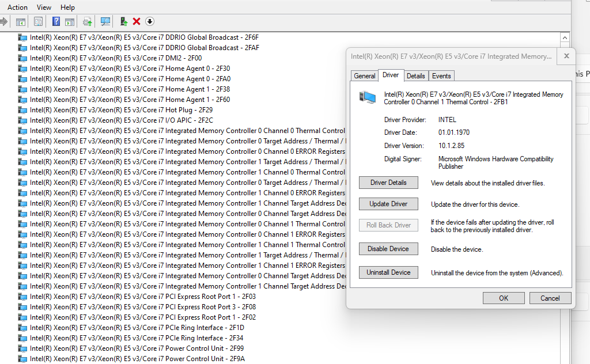The height and width of the screenshot is (364, 590).
Task: Click device icon beside Hot Plug - 2F29
Action: [22, 110]
